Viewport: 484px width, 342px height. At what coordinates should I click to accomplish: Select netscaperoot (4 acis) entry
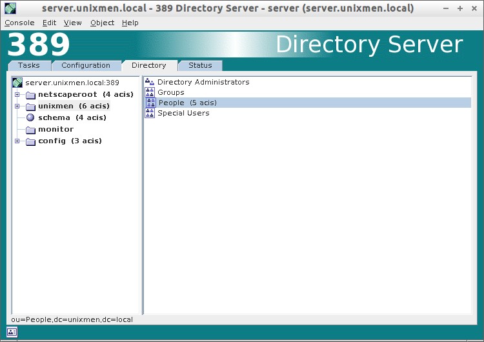point(86,94)
